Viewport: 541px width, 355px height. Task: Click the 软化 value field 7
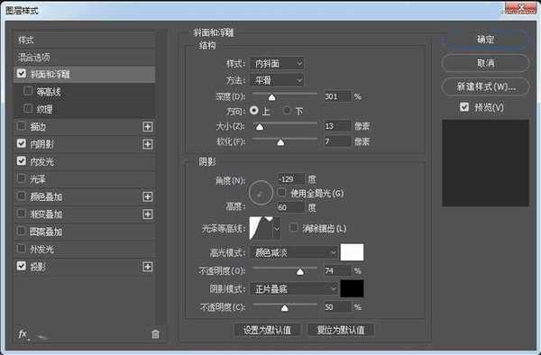tap(337, 141)
